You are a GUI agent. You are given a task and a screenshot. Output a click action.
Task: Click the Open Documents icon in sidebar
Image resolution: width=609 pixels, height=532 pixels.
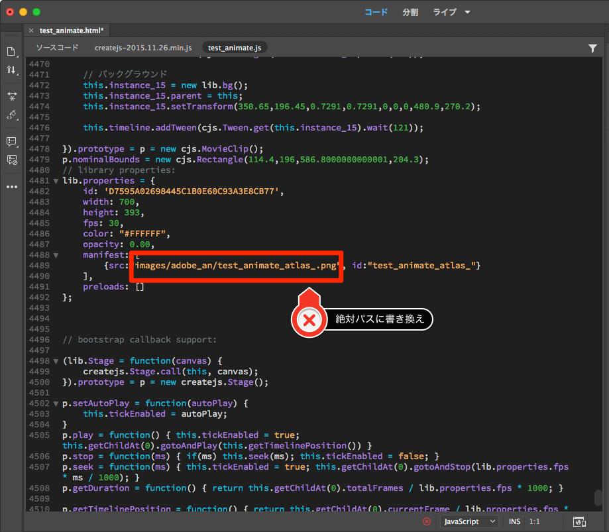pyautogui.click(x=11, y=52)
